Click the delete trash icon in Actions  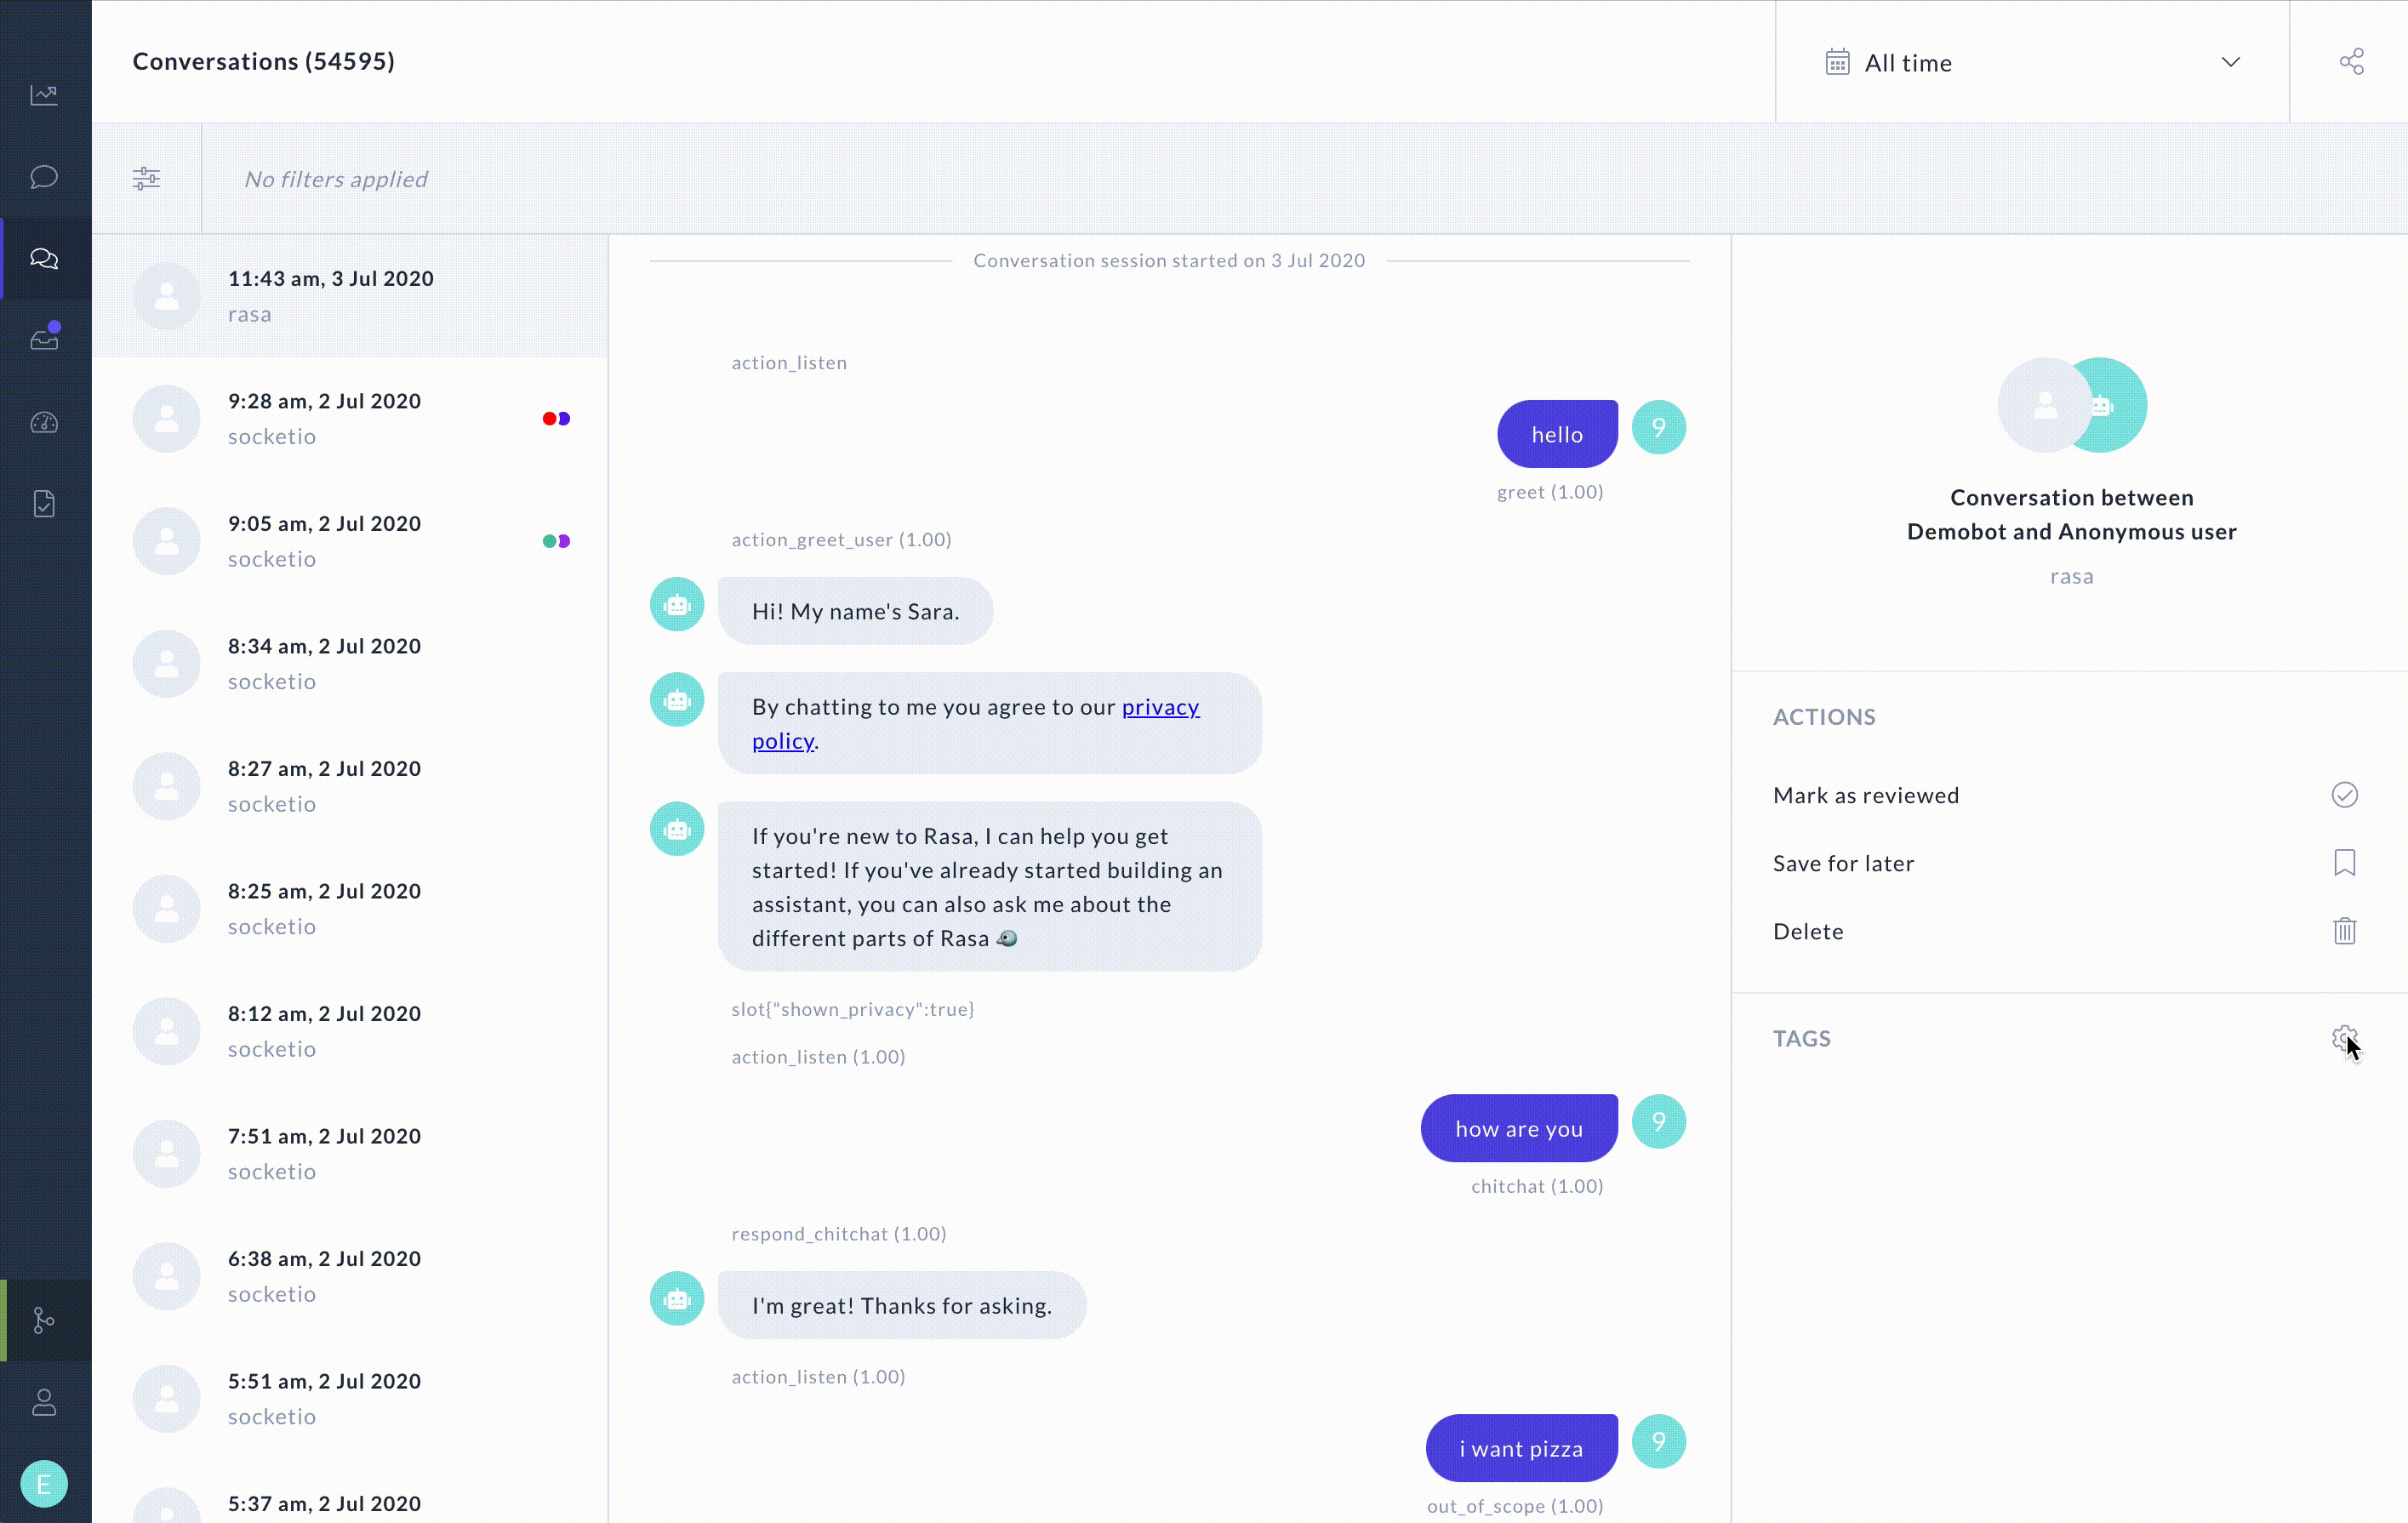pos(2345,930)
